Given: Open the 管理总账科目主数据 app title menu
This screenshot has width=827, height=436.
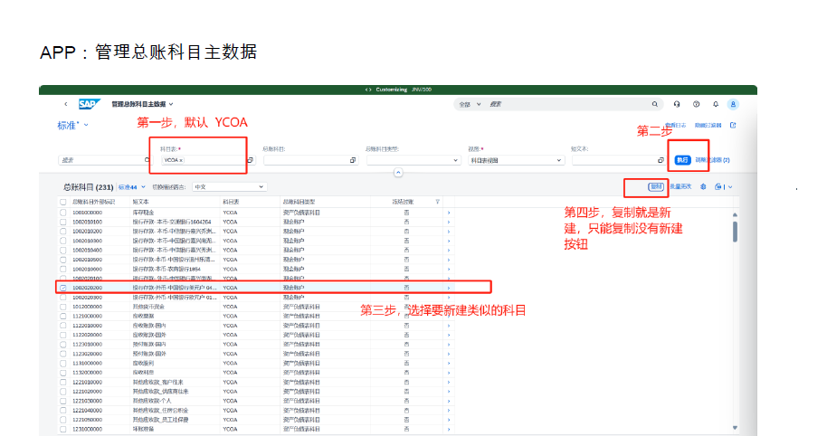Looking at the screenshot, I should pos(142,104).
